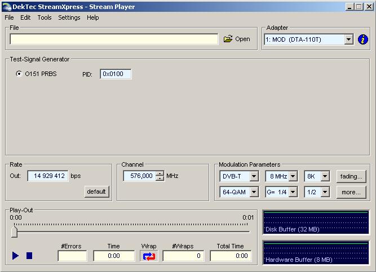Viewport: 376px width, 272px height.
Task: Expand the Adapter dropdown list
Action: 349,39
